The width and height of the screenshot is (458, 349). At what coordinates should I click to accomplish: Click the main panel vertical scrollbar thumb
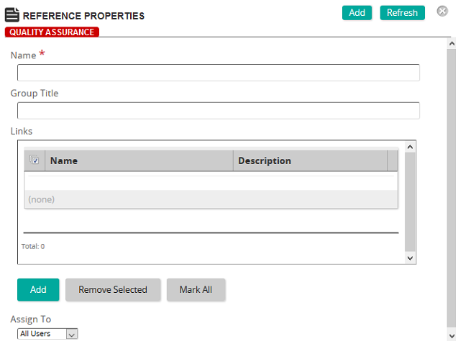pos(452,189)
